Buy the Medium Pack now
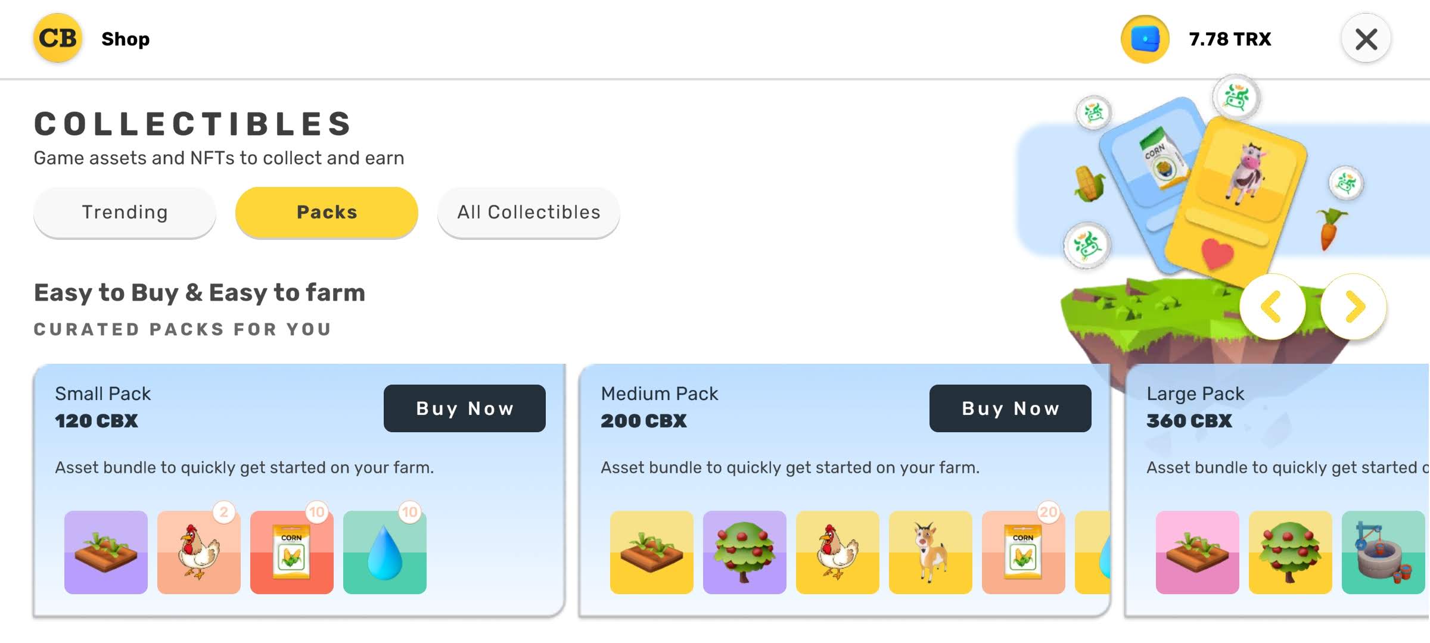The width and height of the screenshot is (1430, 643). (x=1010, y=408)
